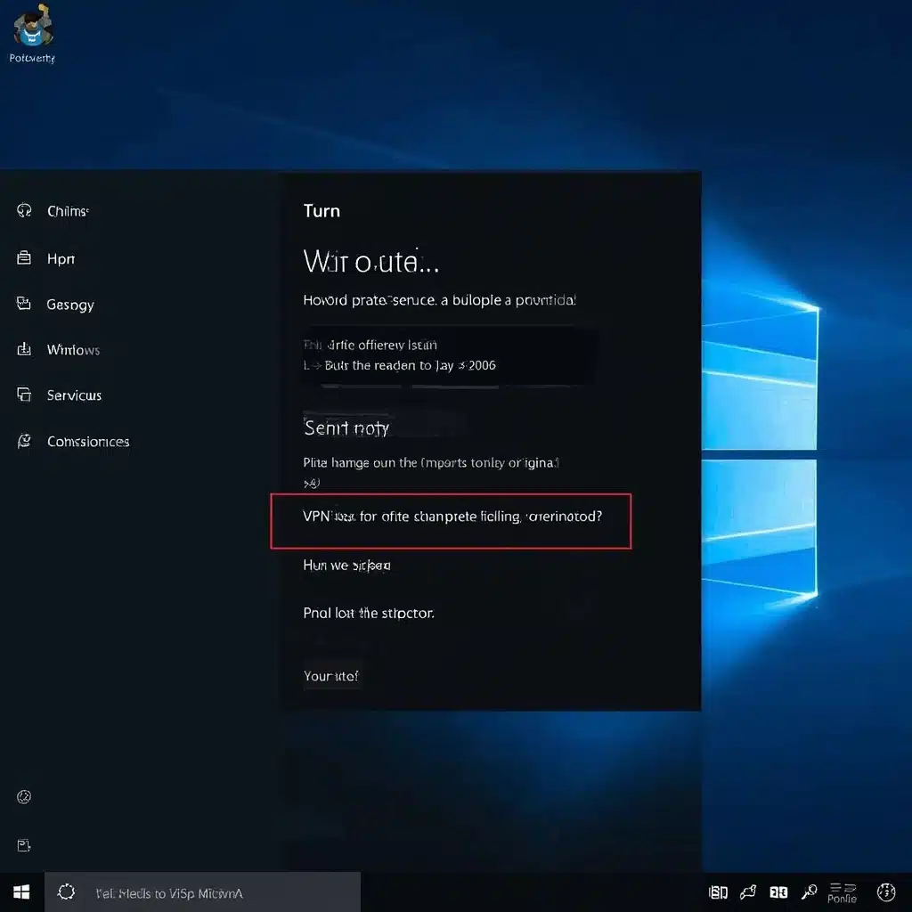Viewport: 912px width, 912px height.
Task: Click the Turn header menu item
Action: pyautogui.click(x=322, y=211)
